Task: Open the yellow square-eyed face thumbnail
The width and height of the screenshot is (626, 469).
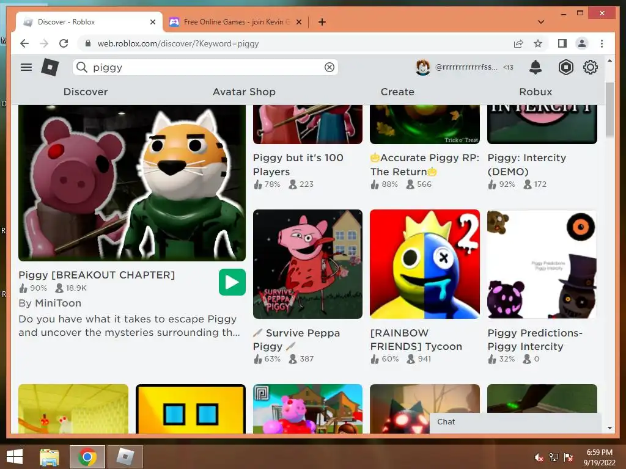Action: pos(191,409)
